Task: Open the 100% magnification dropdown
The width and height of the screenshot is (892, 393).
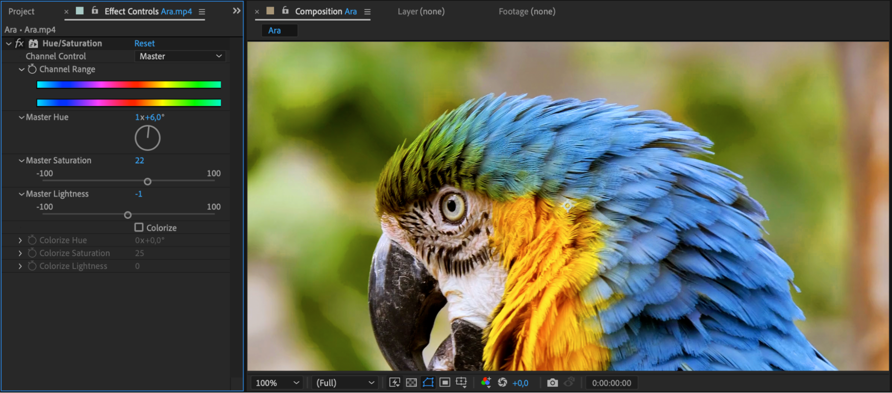Action: [x=277, y=383]
